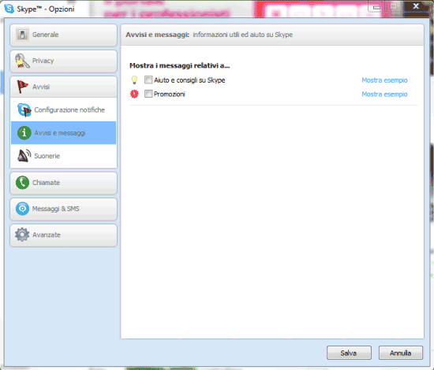Image resolution: width=434 pixels, height=370 pixels.
Task: Click the Skype logo in title bar
Action: [x=9, y=9]
